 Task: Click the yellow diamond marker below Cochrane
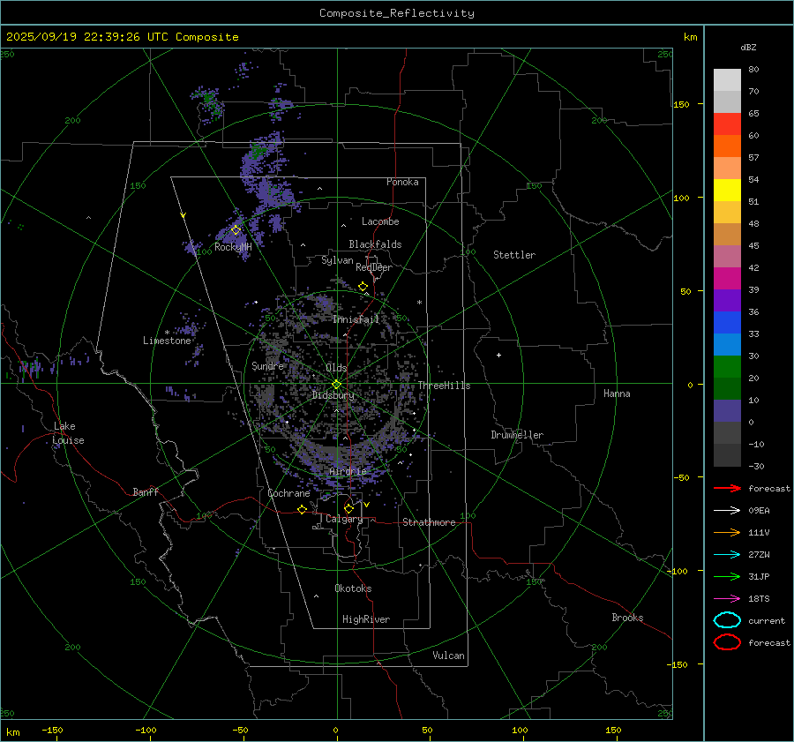pyautogui.click(x=303, y=510)
